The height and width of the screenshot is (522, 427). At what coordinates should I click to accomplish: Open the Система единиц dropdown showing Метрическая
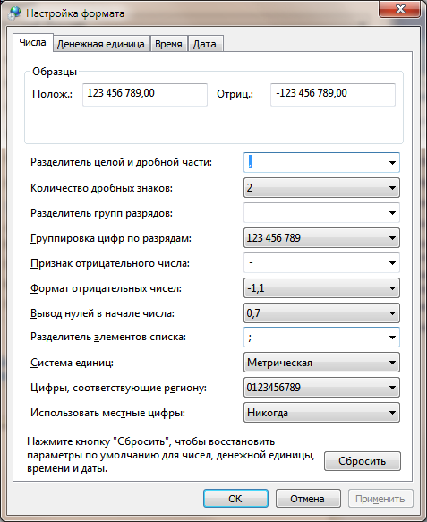point(321,363)
